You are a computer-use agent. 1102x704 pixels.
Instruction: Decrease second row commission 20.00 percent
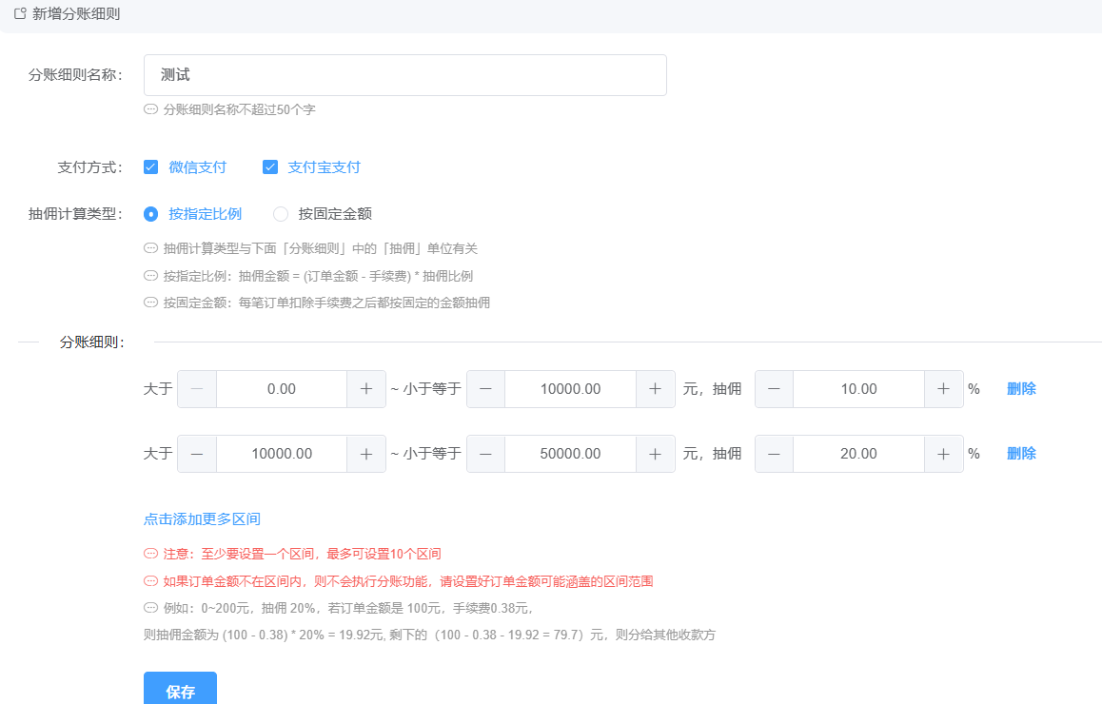coord(774,454)
